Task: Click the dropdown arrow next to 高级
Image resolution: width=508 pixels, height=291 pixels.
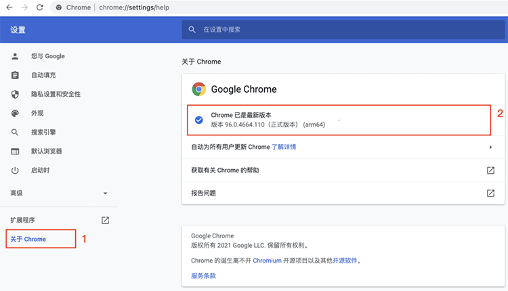Action: coord(105,194)
